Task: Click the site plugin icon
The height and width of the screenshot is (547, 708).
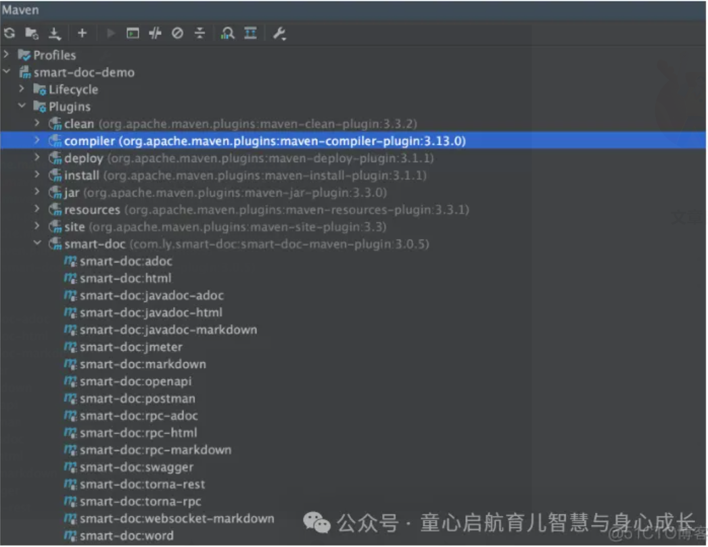Action: point(55,226)
